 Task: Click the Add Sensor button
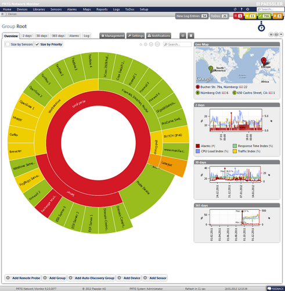pos(155,278)
